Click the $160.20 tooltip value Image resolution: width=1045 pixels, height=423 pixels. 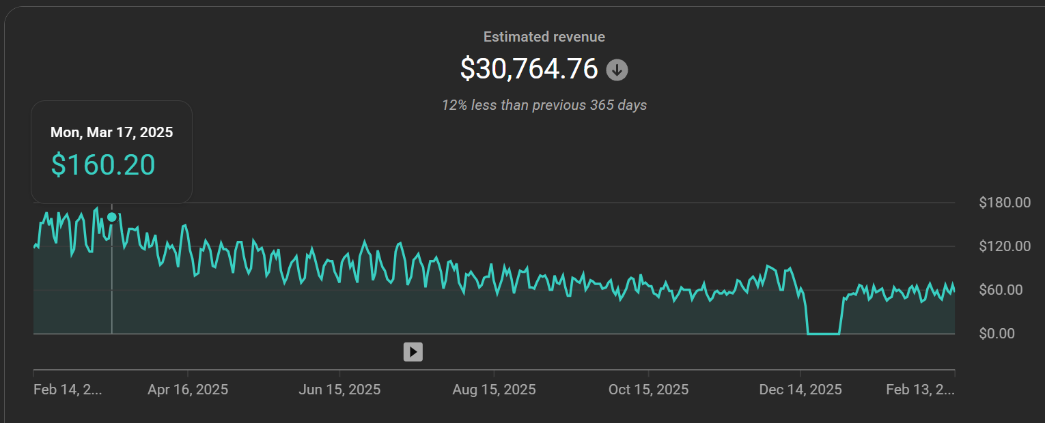(x=103, y=165)
